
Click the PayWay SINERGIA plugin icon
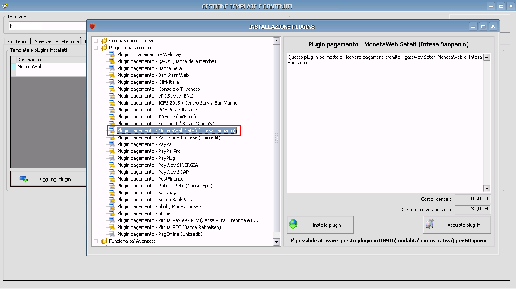pos(112,165)
